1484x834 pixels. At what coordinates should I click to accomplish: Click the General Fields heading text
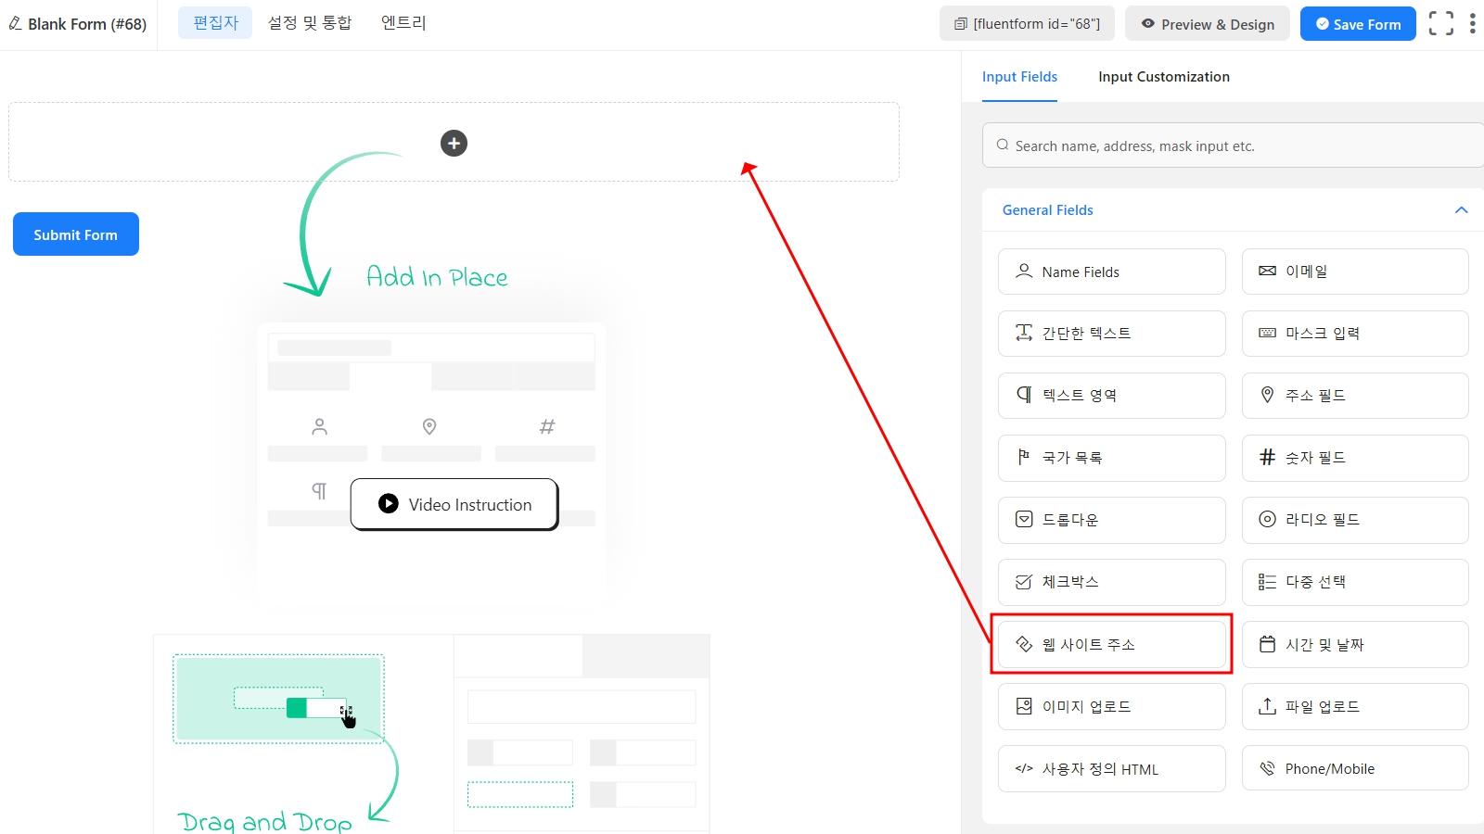click(1048, 210)
